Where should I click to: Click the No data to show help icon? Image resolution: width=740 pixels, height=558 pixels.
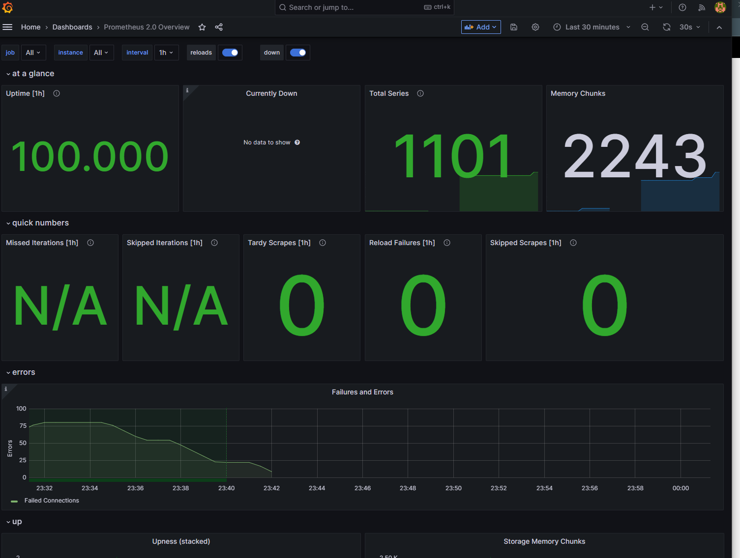pyautogui.click(x=297, y=142)
